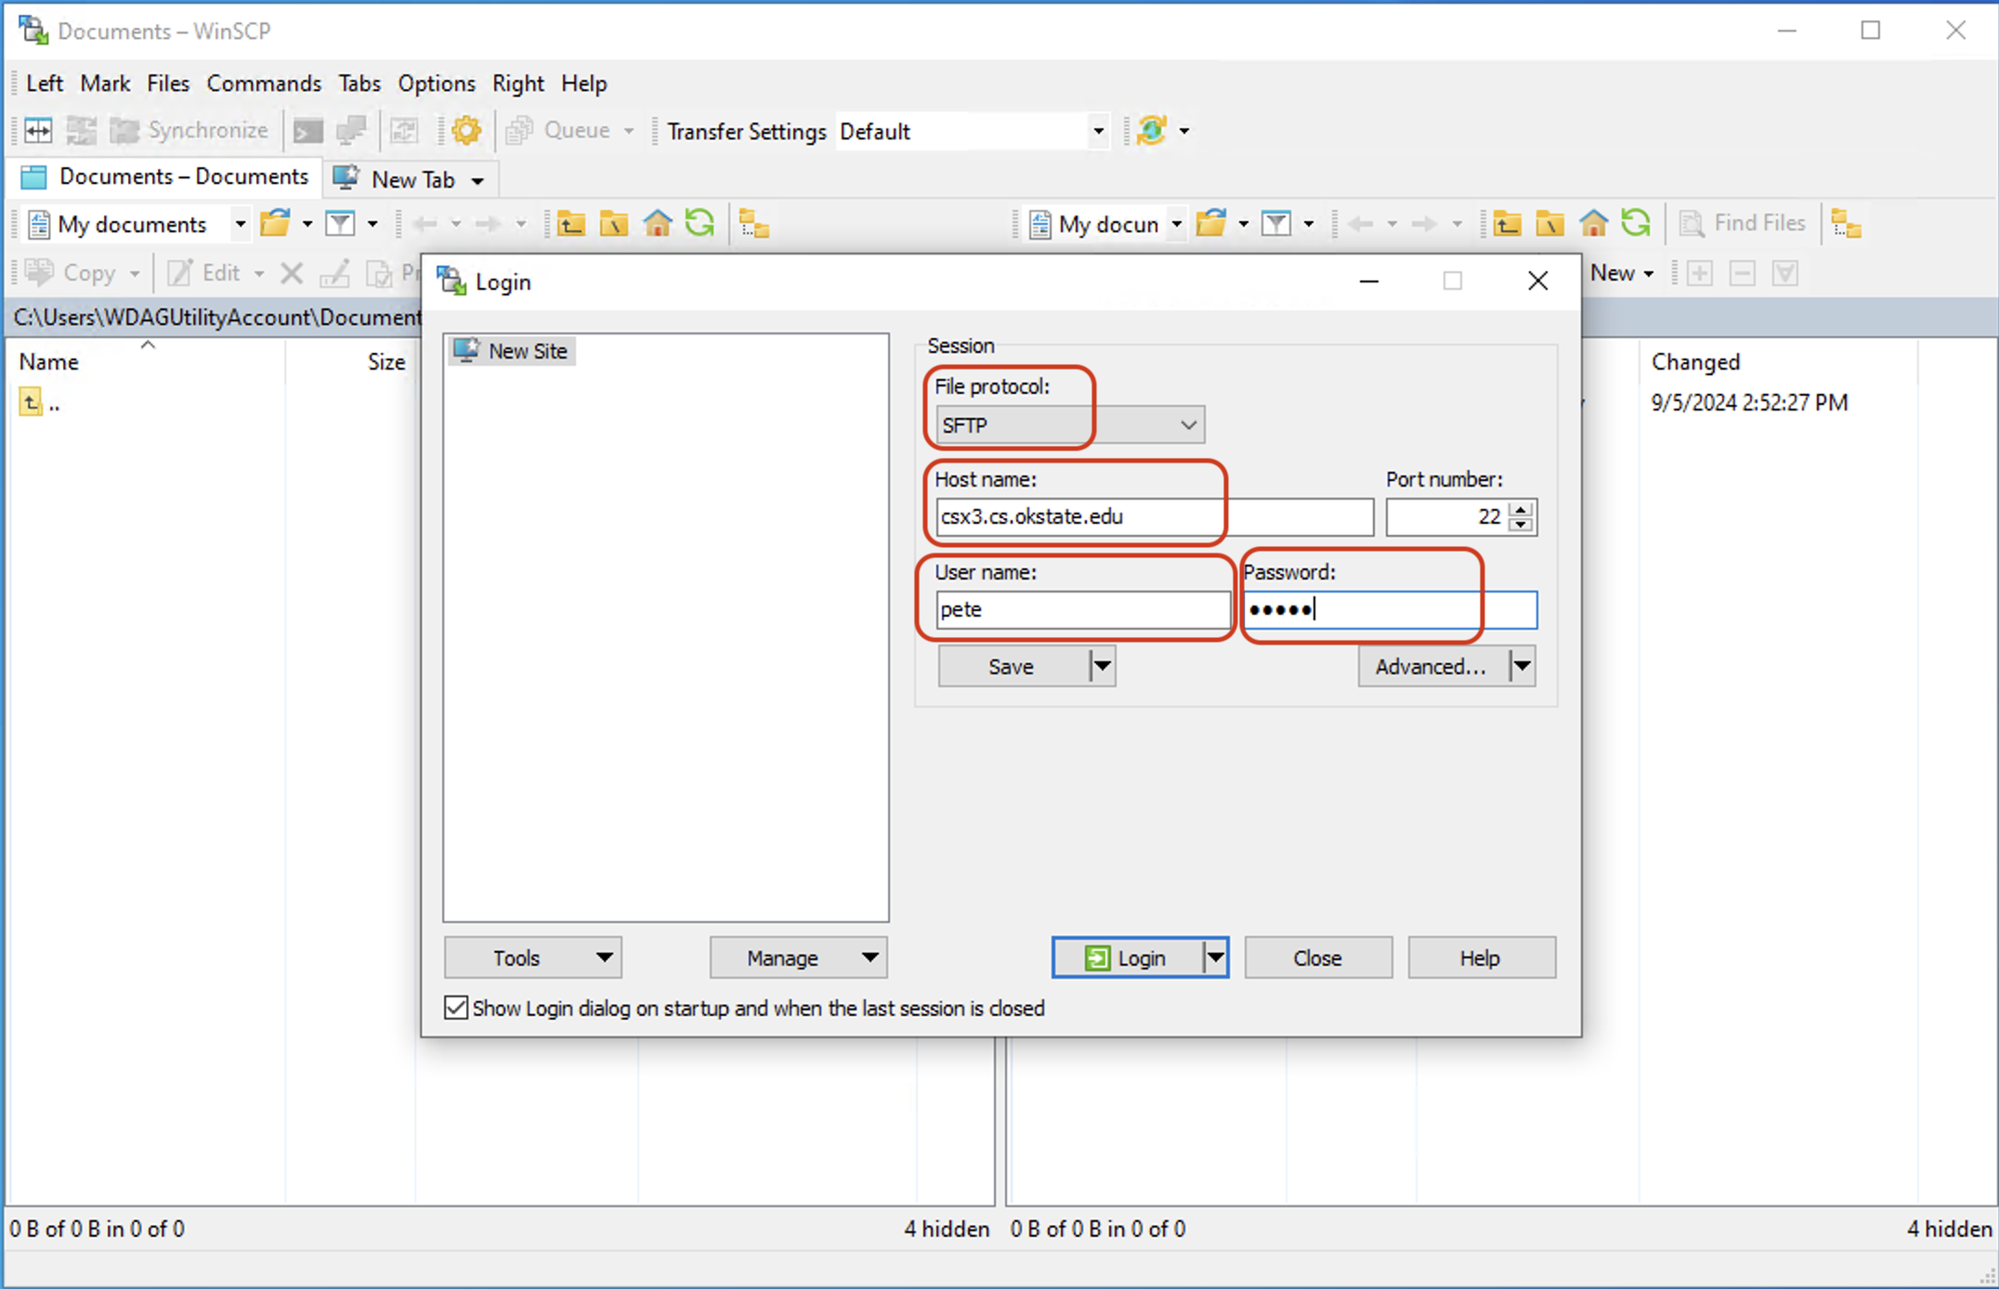Click the New Tab monitor icon
This screenshot has width=1999, height=1289.
(346, 177)
